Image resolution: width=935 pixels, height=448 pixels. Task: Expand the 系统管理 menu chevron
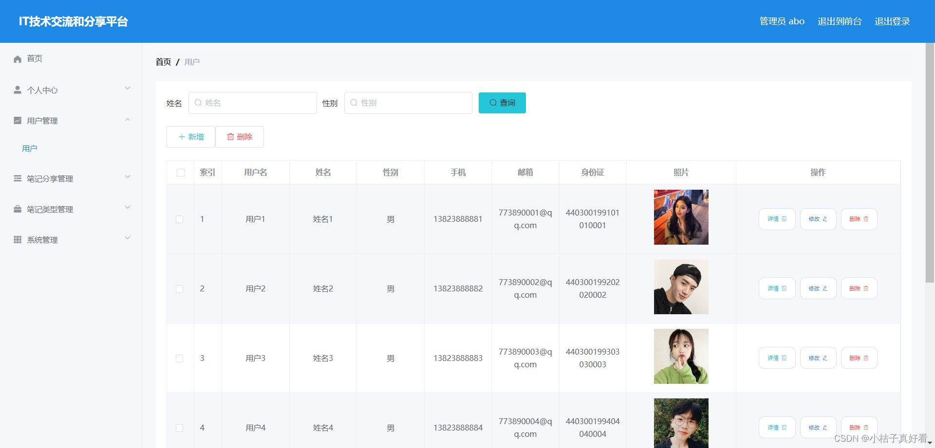coord(128,238)
